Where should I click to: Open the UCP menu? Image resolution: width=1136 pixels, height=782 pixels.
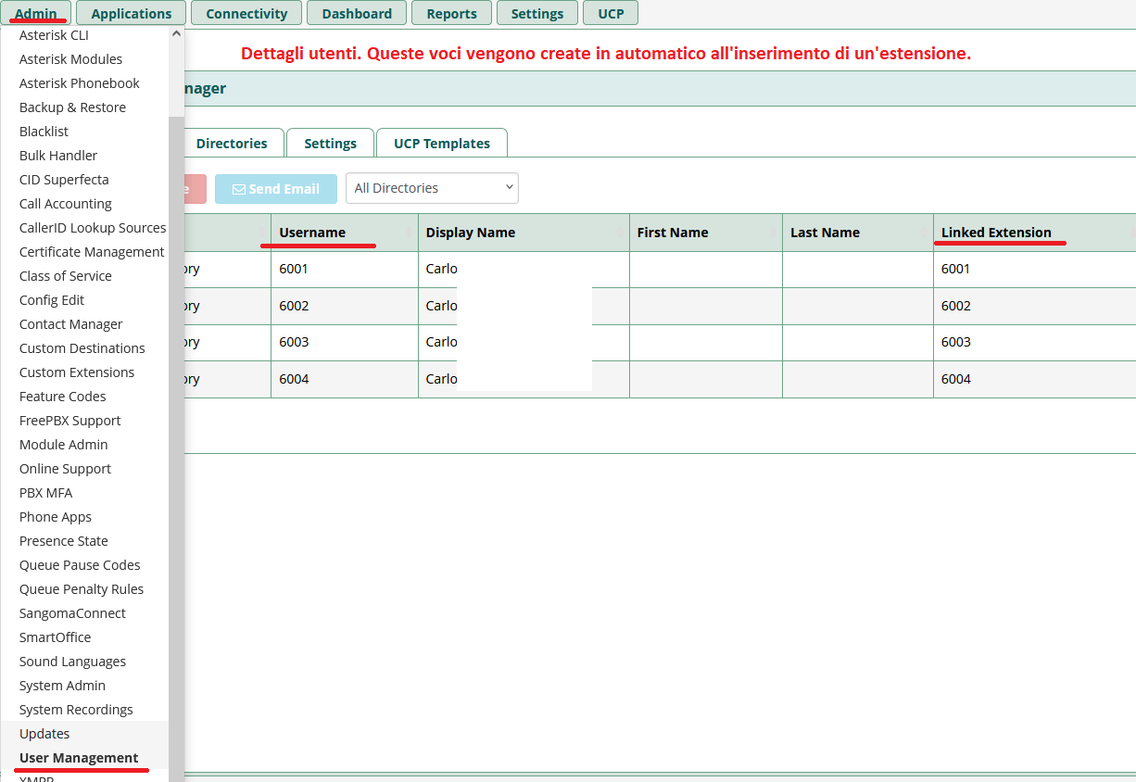(x=611, y=13)
